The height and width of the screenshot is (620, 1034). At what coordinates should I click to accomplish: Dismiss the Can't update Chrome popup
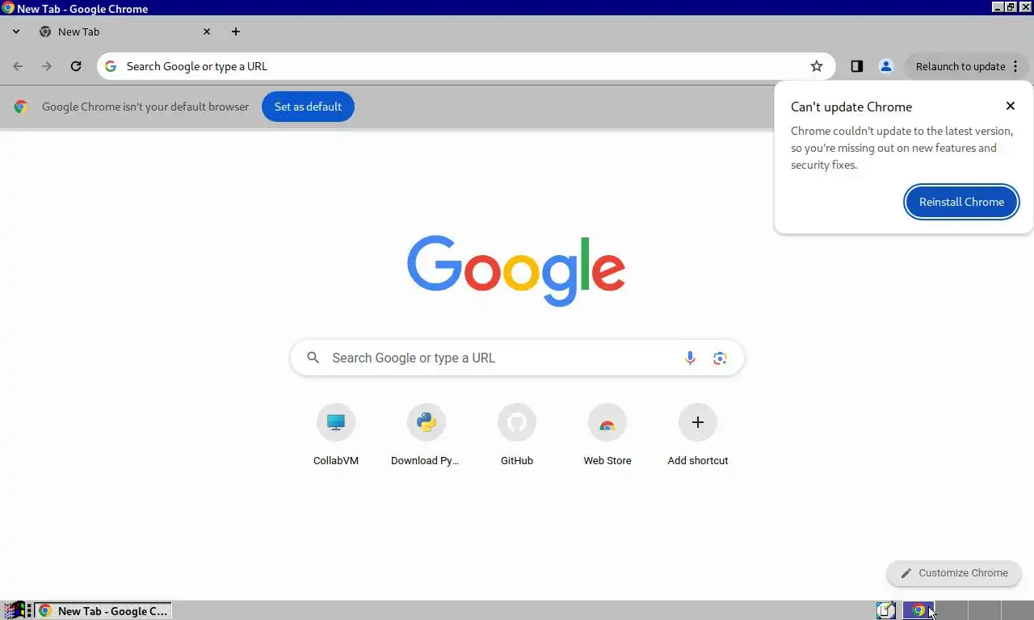point(1011,106)
